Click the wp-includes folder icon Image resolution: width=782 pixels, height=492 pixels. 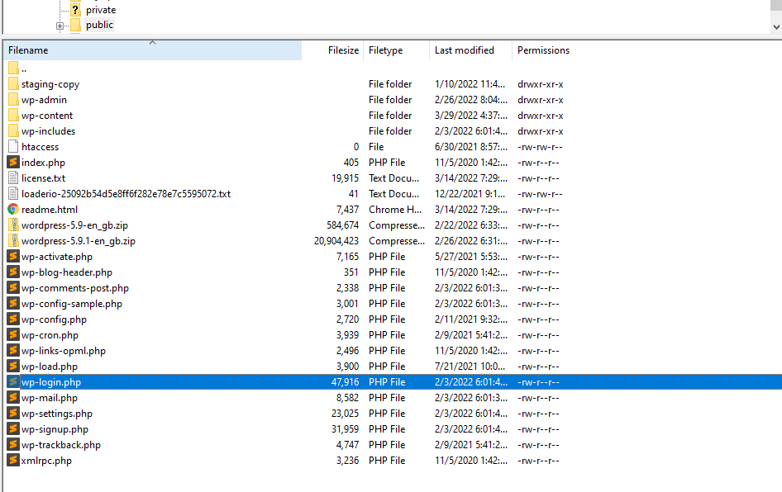15,130
